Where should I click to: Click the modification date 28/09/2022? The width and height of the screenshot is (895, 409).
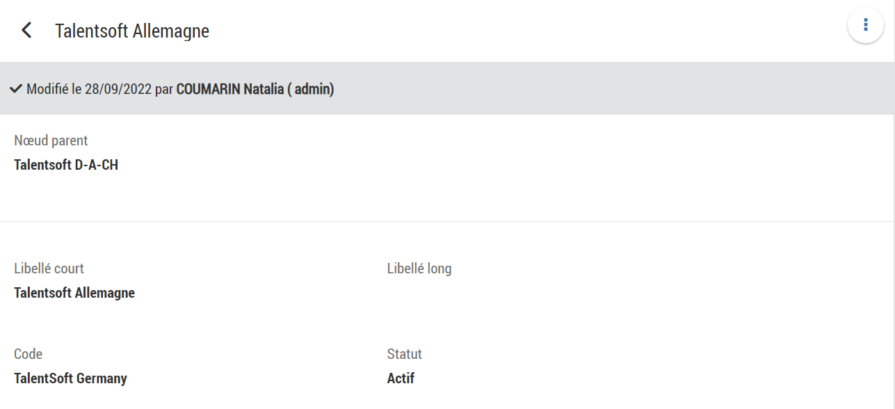pos(118,90)
